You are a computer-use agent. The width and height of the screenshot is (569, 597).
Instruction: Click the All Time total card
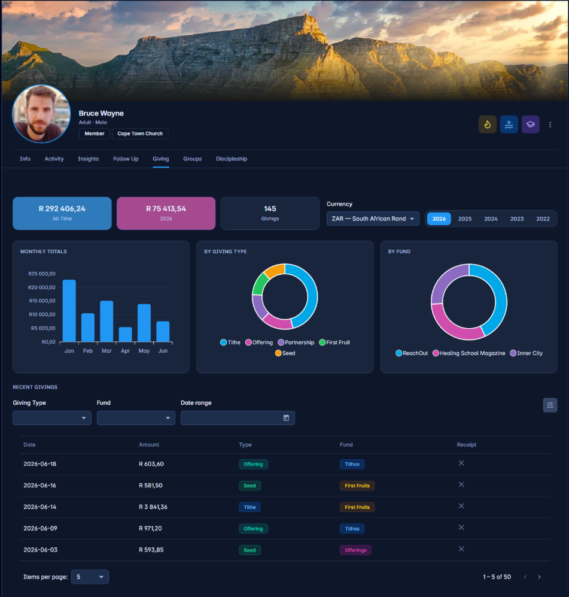(x=62, y=213)
